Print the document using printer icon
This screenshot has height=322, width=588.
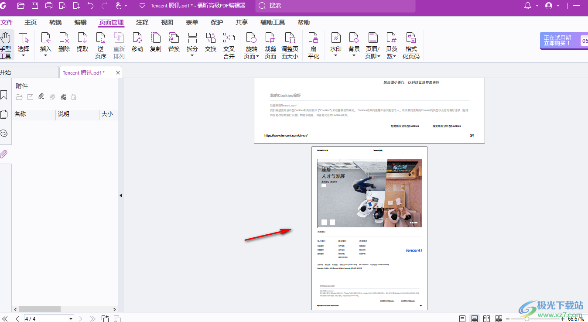(x=49, y=6)
